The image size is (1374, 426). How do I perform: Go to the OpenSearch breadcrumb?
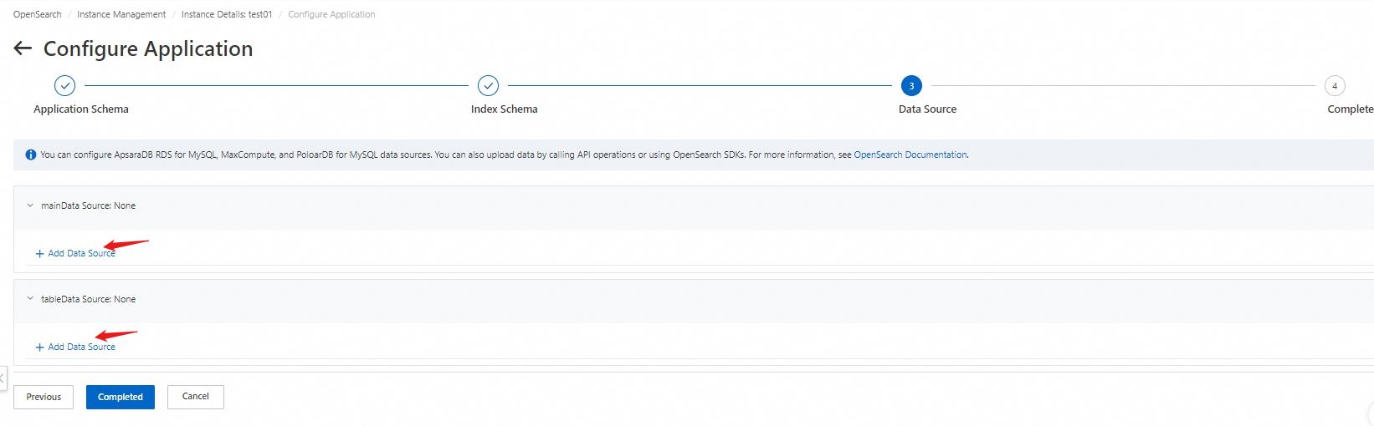pos(38,14)
